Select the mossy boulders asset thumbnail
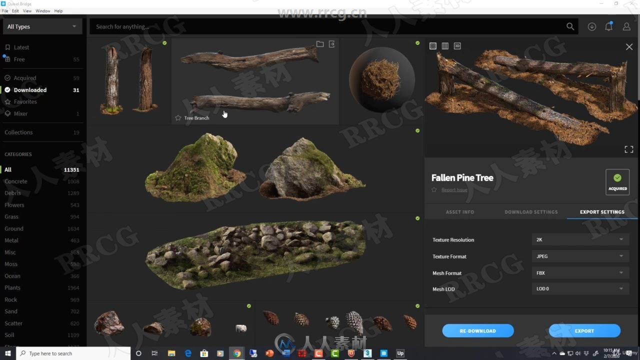Screen dimensions: 640x360 (254, 169)
